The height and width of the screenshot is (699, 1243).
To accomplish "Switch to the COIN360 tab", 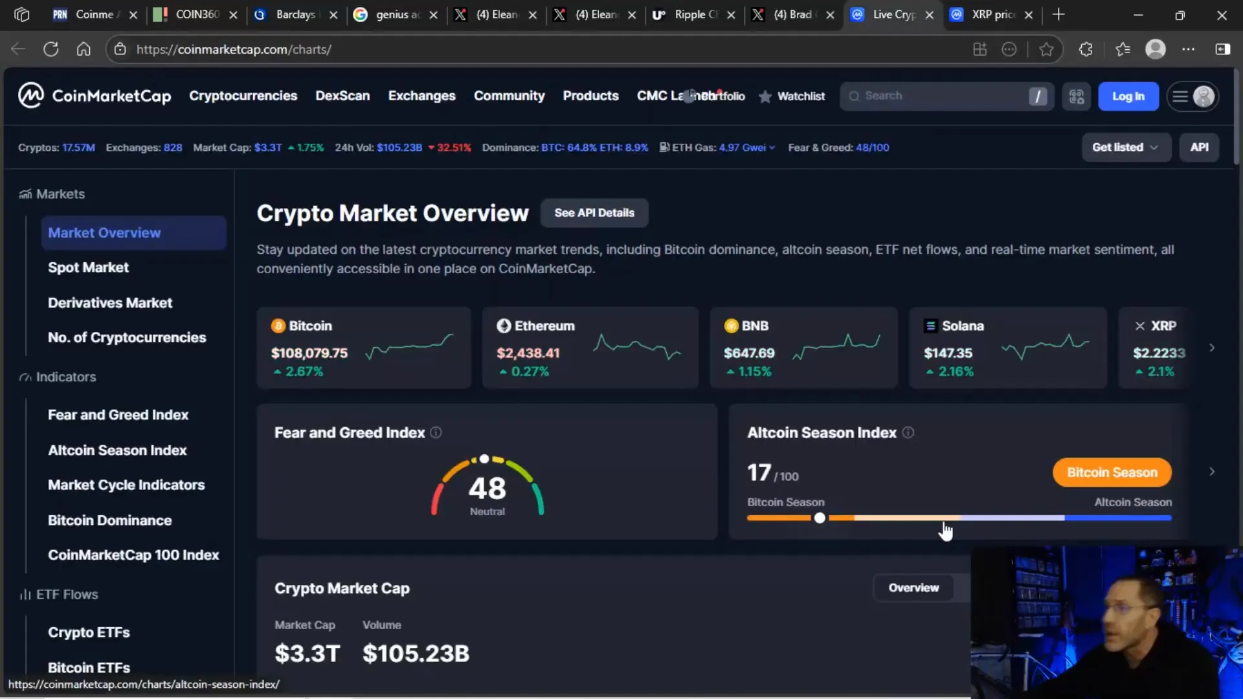I will click(196, 14).
